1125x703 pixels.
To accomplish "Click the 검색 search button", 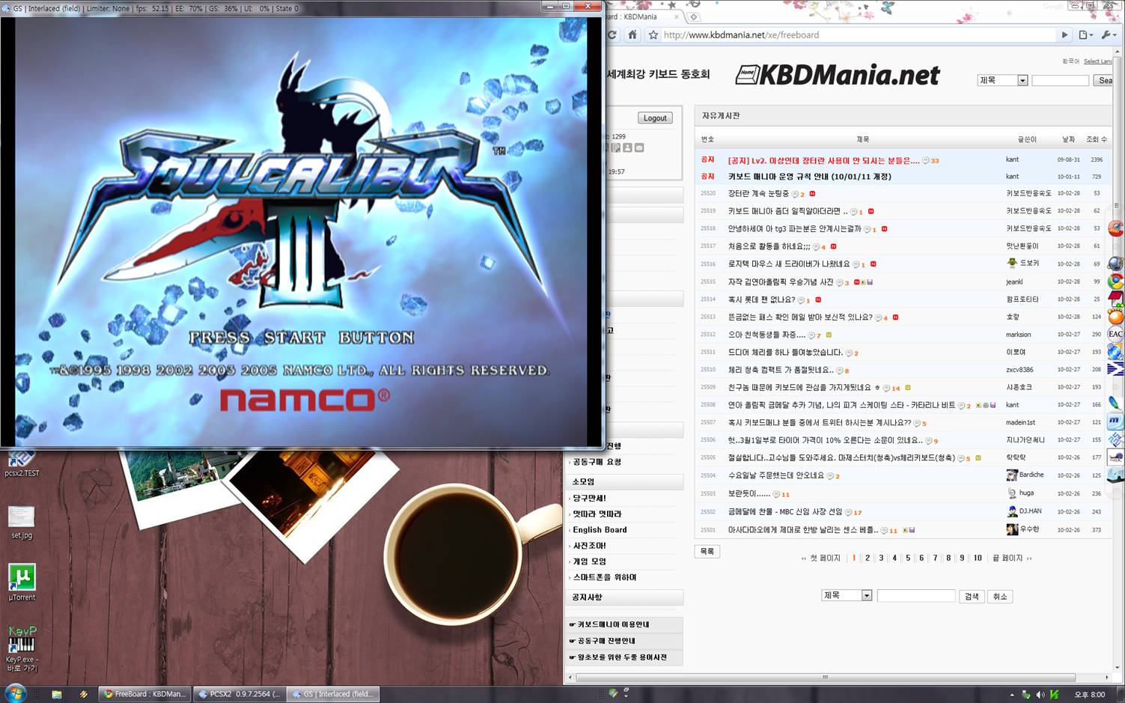I will click(x=972, y=596).
